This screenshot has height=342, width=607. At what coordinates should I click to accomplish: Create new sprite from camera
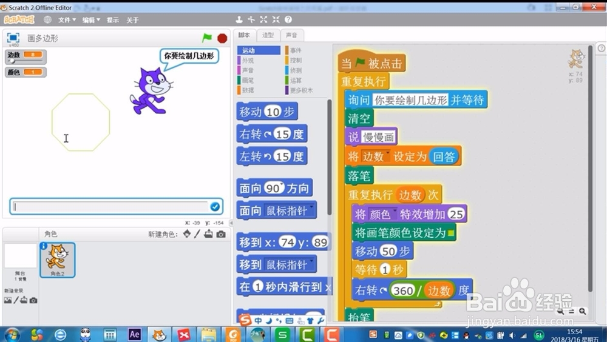click(221, 234)
